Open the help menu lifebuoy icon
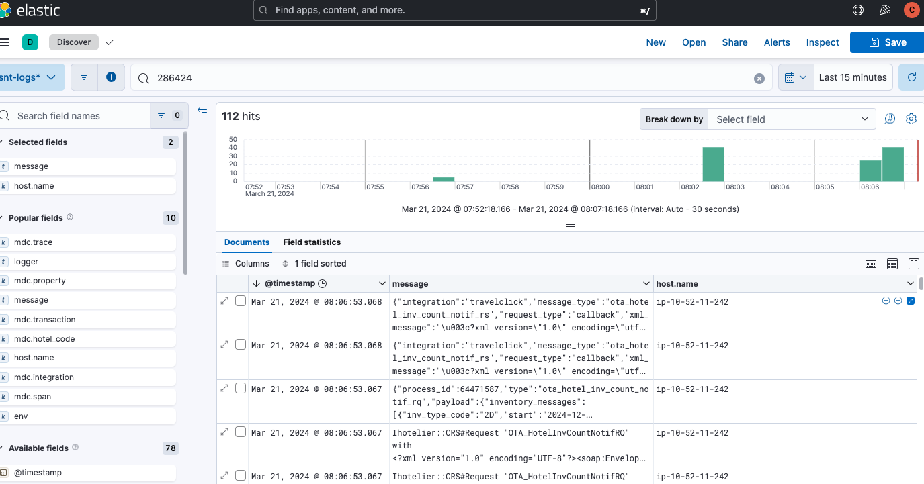Image resolution: width=924 pixels, height=484 pixels. [858, 10]
